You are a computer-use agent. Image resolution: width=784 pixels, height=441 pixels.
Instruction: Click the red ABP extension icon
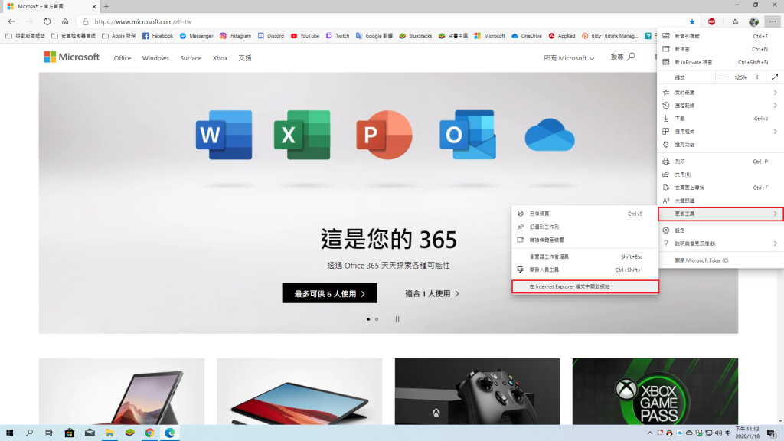coord(712,21)
